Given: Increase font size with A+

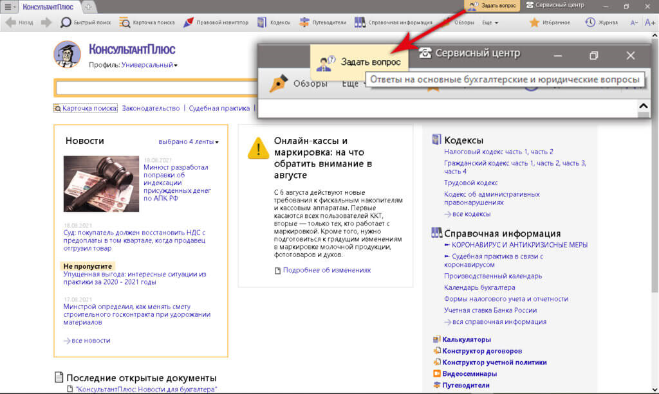Looking at the screenshot, I should point(650,22).
